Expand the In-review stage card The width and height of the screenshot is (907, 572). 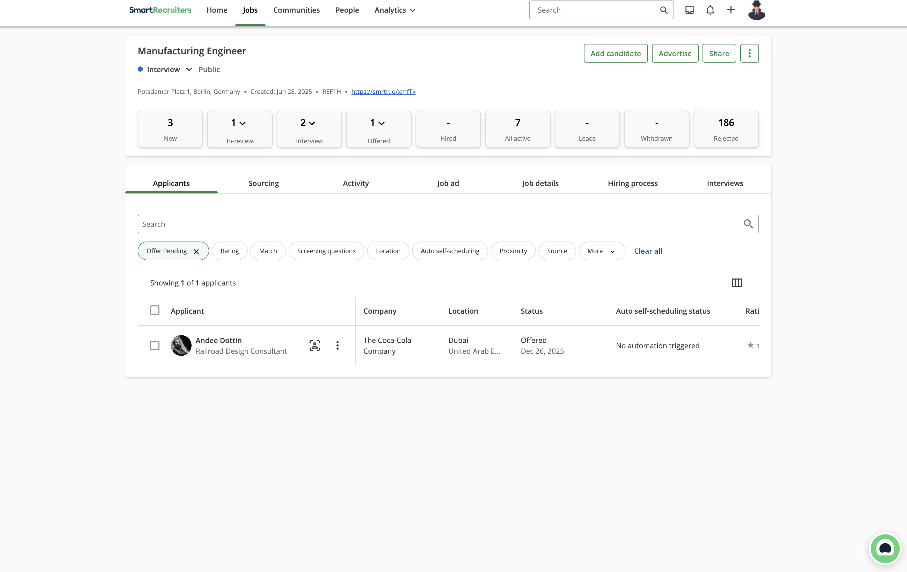[239, 130]
